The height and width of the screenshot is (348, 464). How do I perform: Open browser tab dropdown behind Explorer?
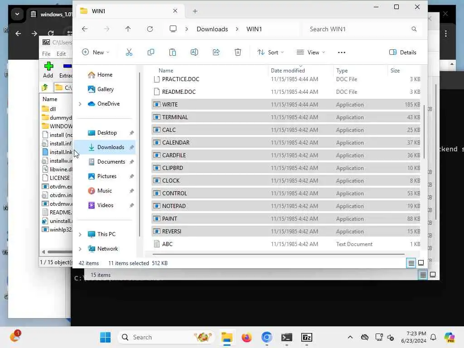[x=17, y=14]
